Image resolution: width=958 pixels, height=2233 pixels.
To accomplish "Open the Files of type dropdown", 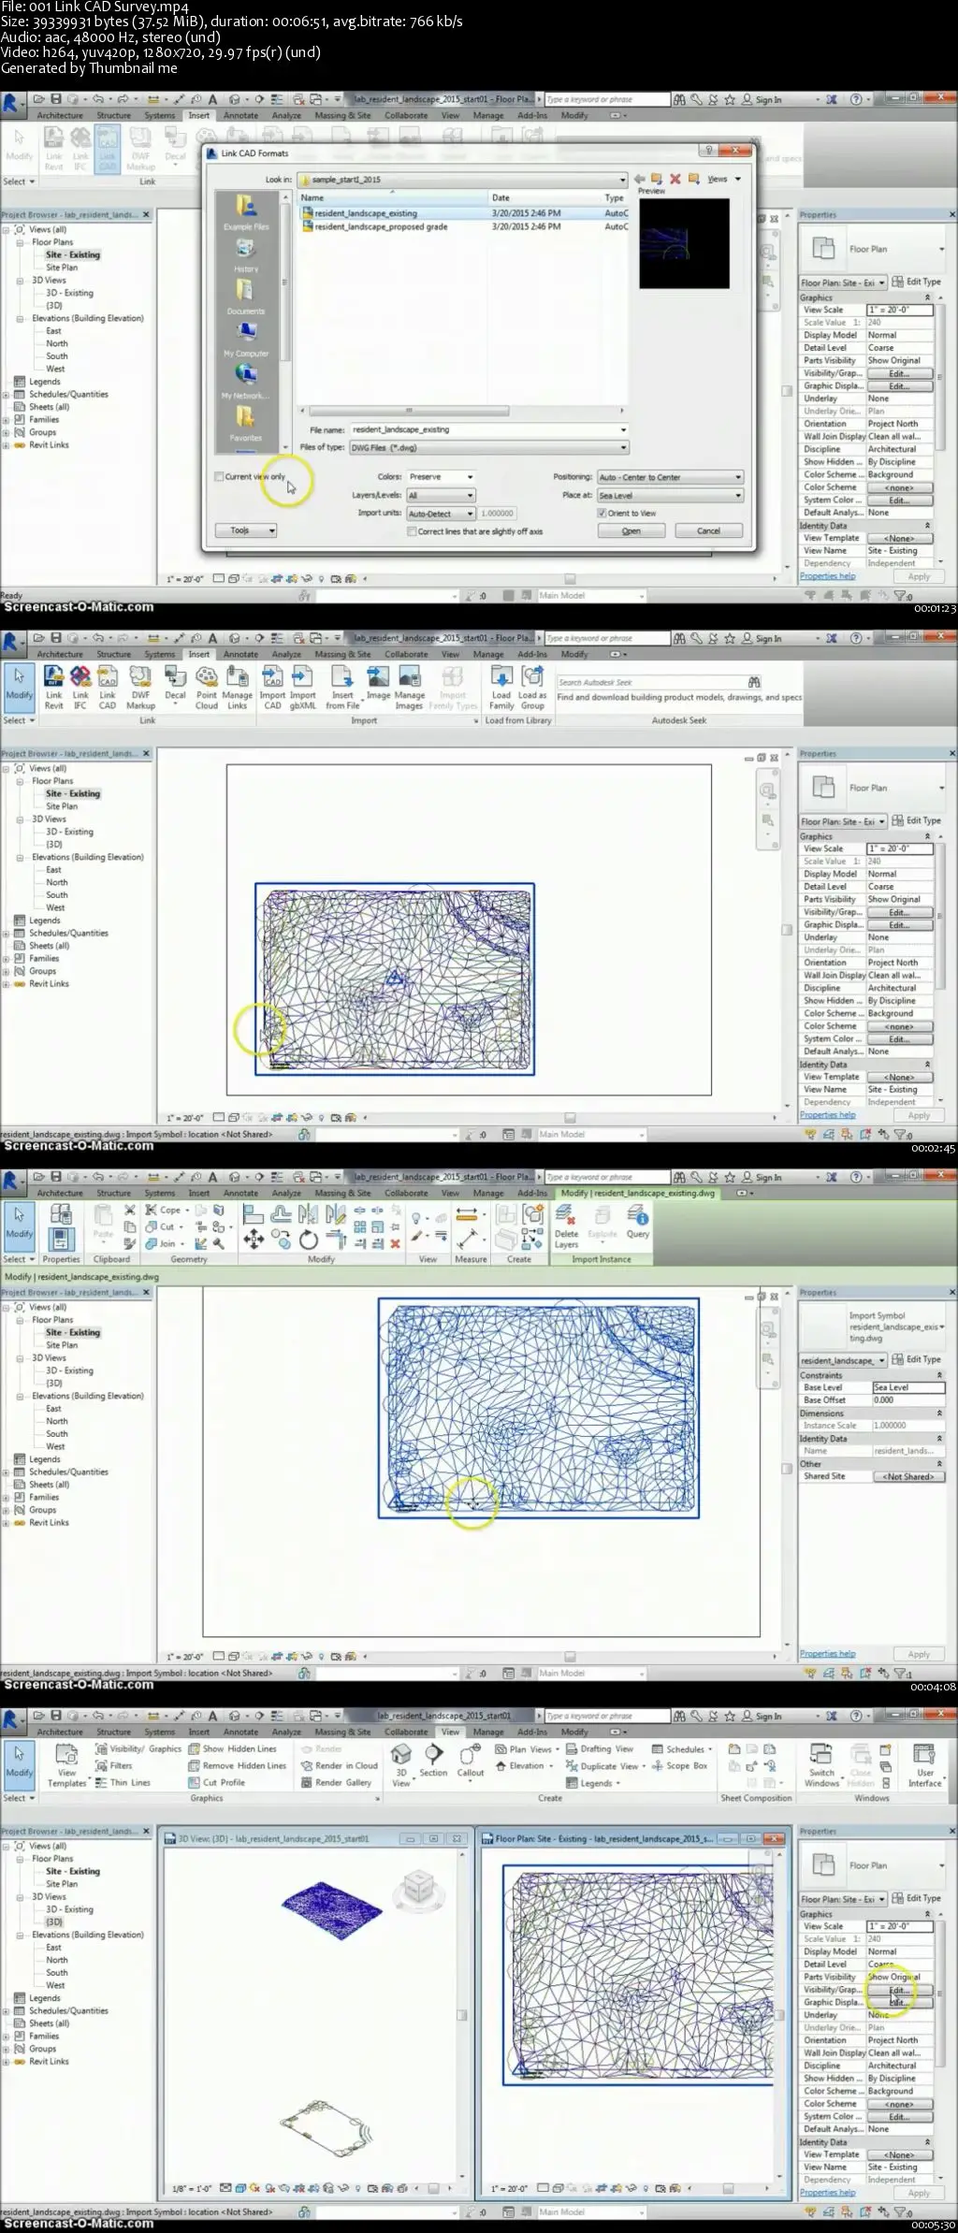I will tap(488, 448).
